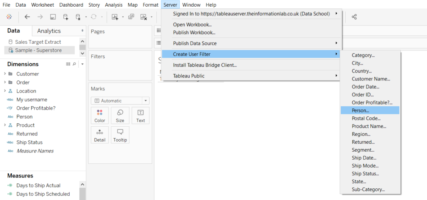Switch to the Analytics tab

(49, 31)
